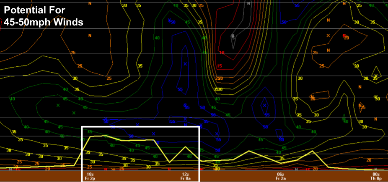Click the red 15 contour label

(x=219, y=66)
